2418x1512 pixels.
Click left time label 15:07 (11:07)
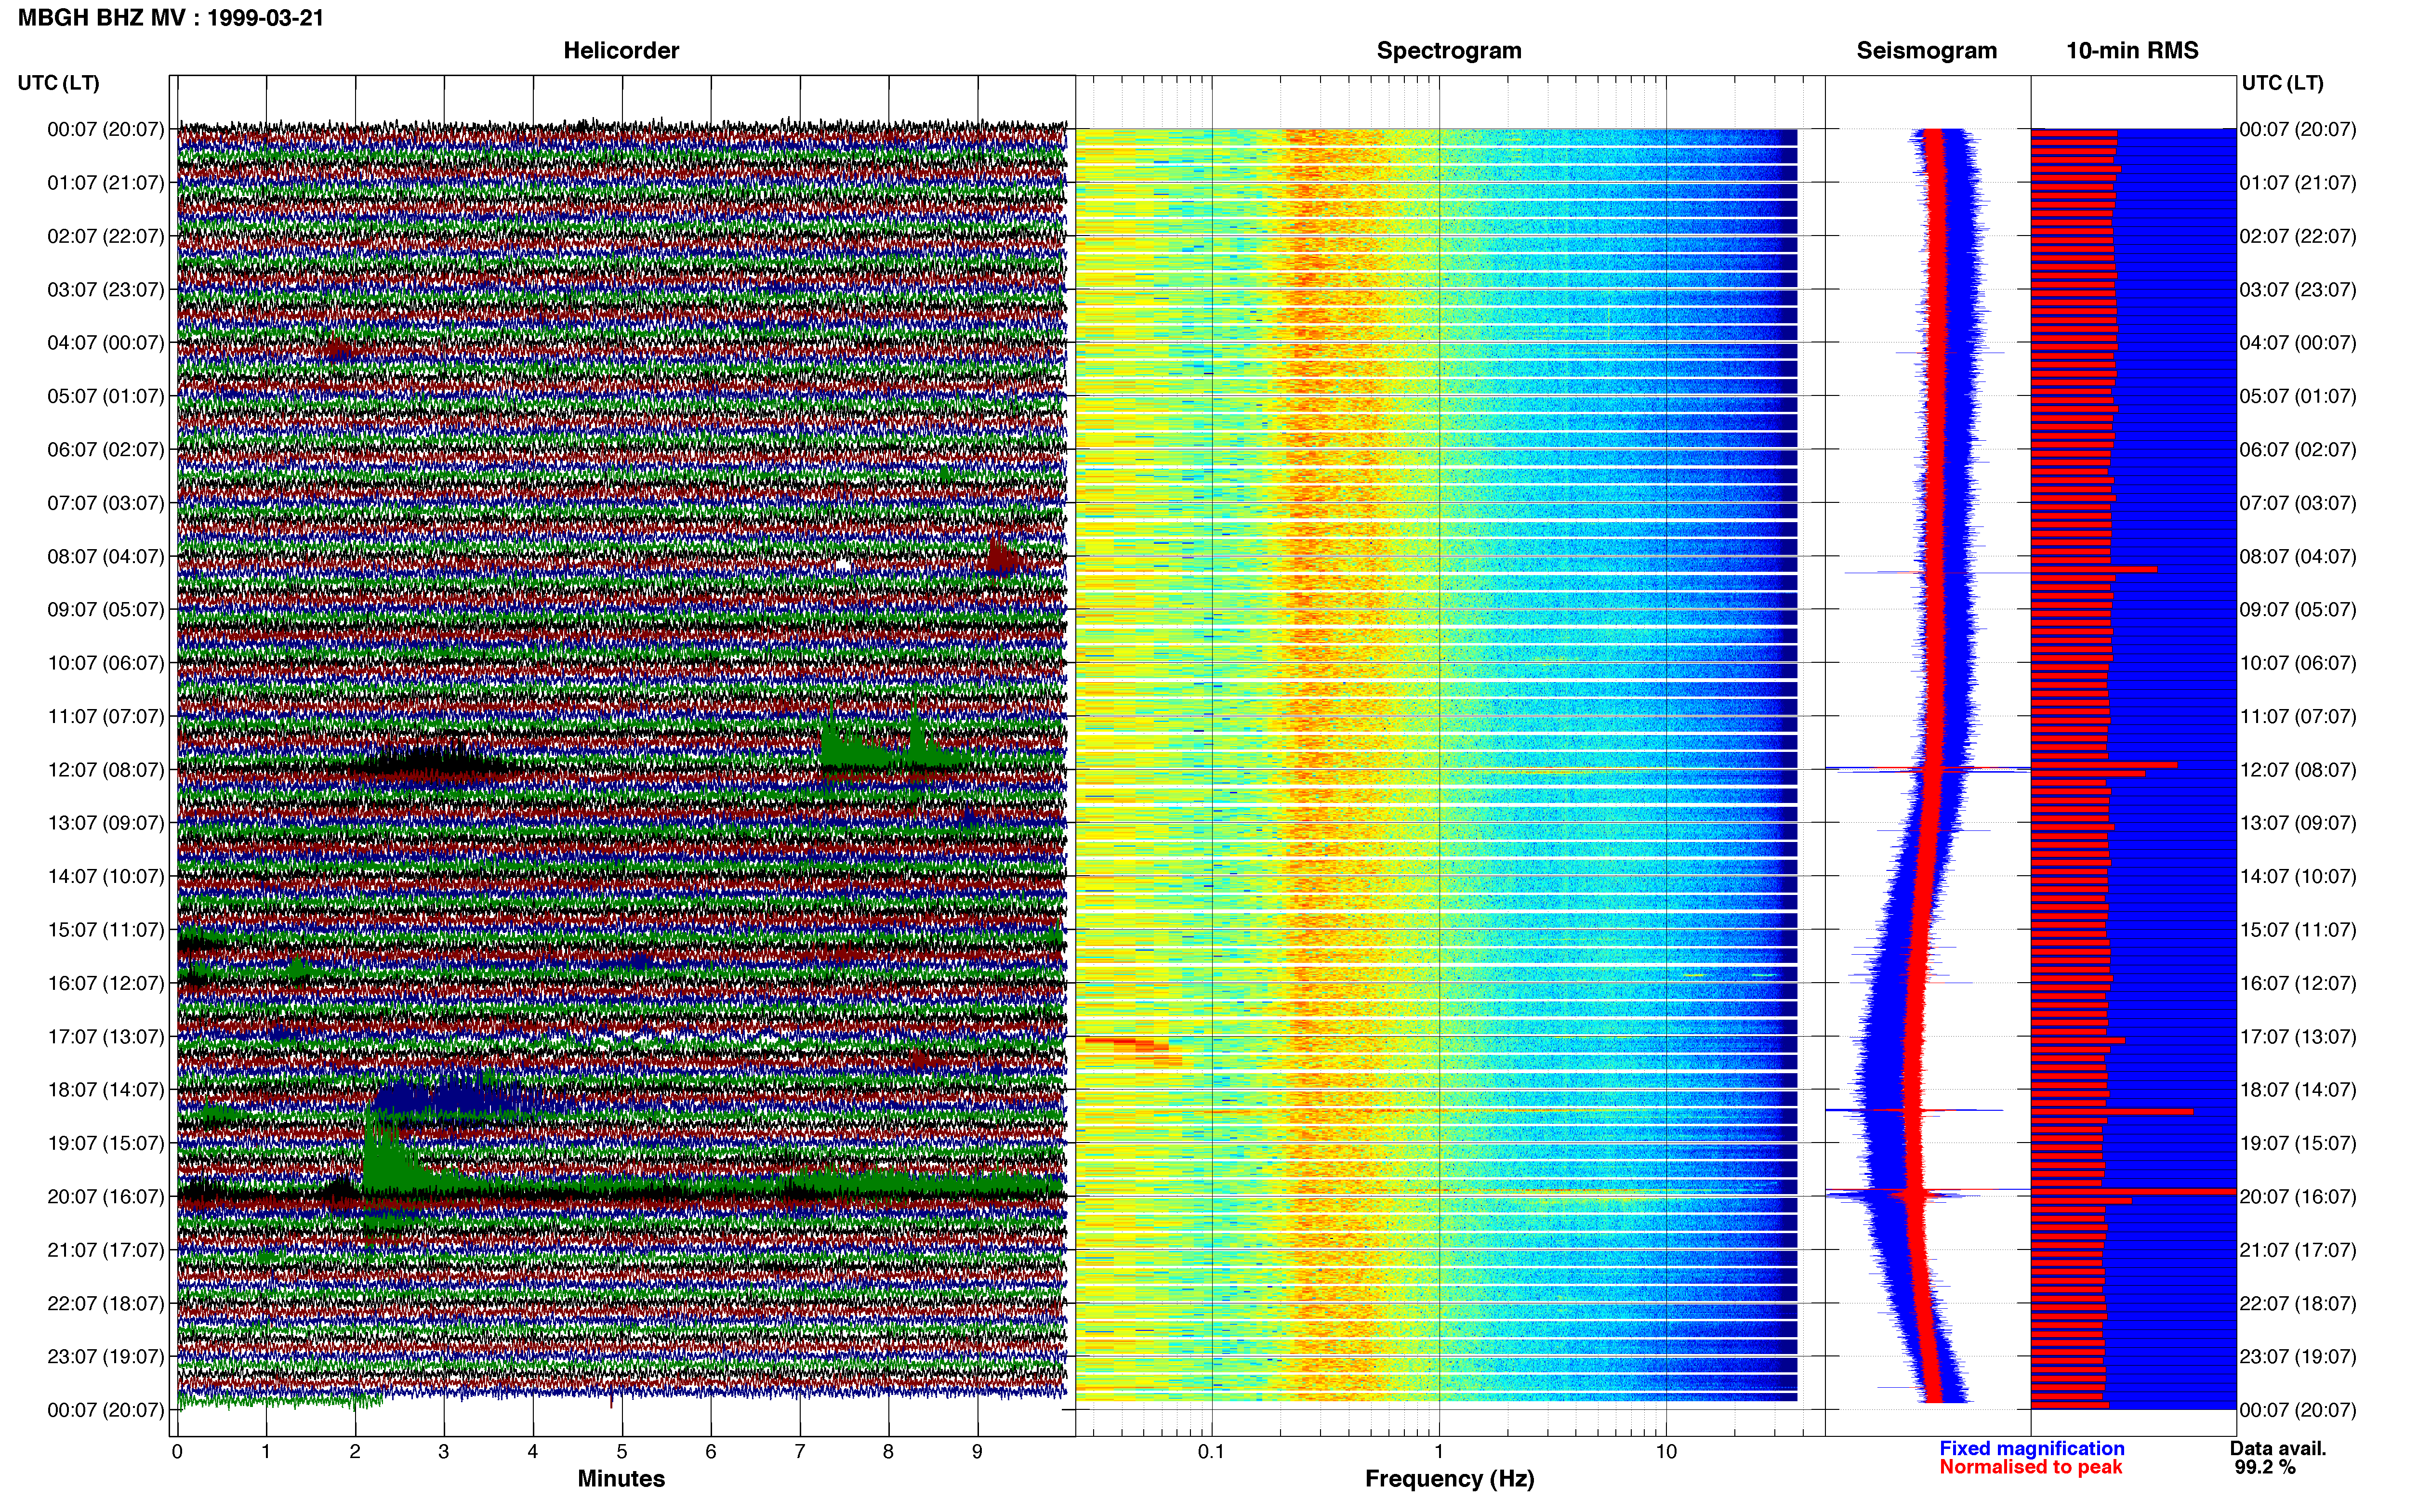(x=106, y=930)
